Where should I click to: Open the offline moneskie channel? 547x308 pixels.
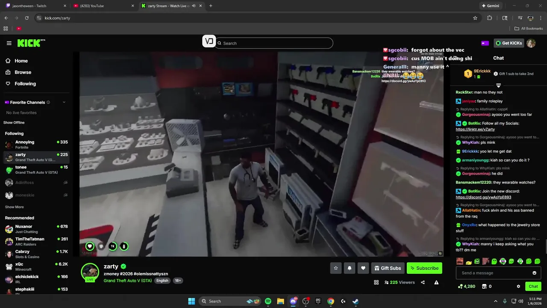coord(36,195)
